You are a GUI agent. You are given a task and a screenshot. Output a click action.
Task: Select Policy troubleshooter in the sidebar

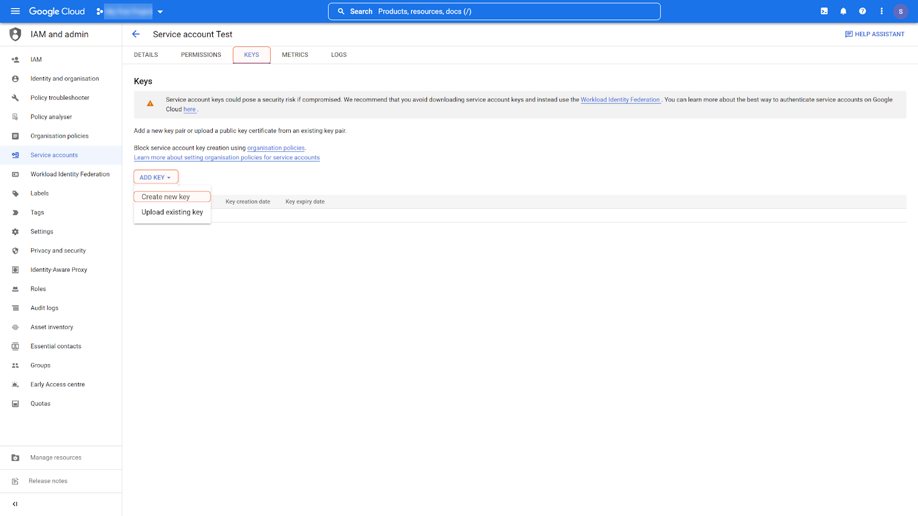coord(60,97)
